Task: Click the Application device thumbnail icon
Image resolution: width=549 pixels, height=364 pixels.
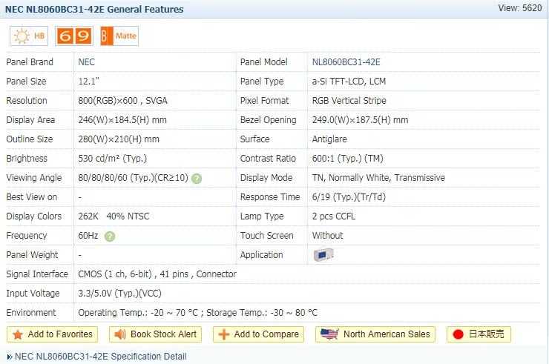Action: pos(323,254)
